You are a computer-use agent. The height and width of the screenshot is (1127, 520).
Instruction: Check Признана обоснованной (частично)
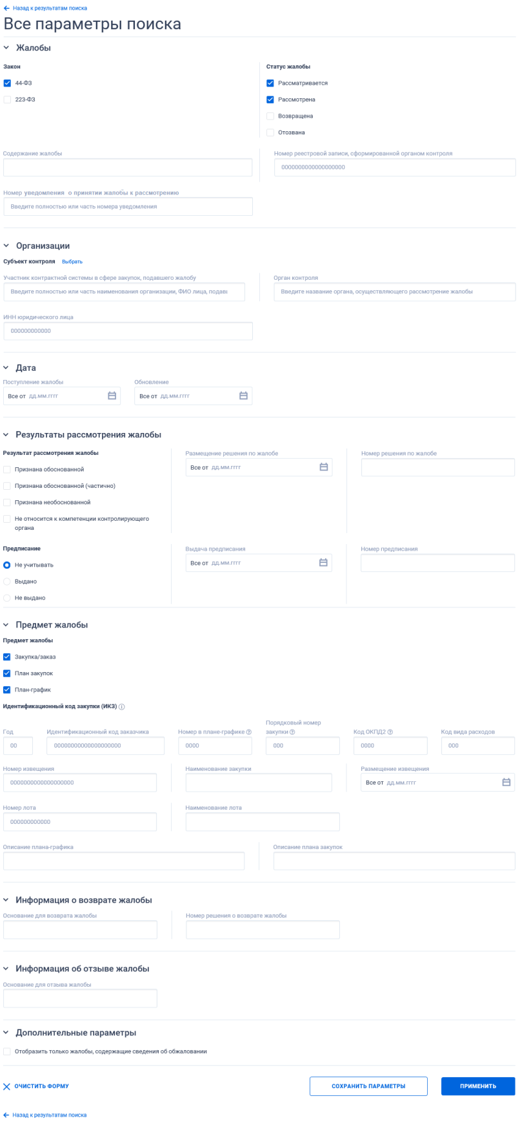[7, 486]
